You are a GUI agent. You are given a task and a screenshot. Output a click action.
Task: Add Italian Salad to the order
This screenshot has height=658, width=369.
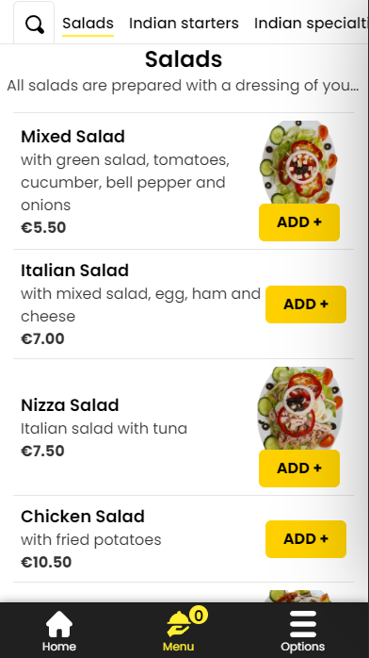[306, 304]
